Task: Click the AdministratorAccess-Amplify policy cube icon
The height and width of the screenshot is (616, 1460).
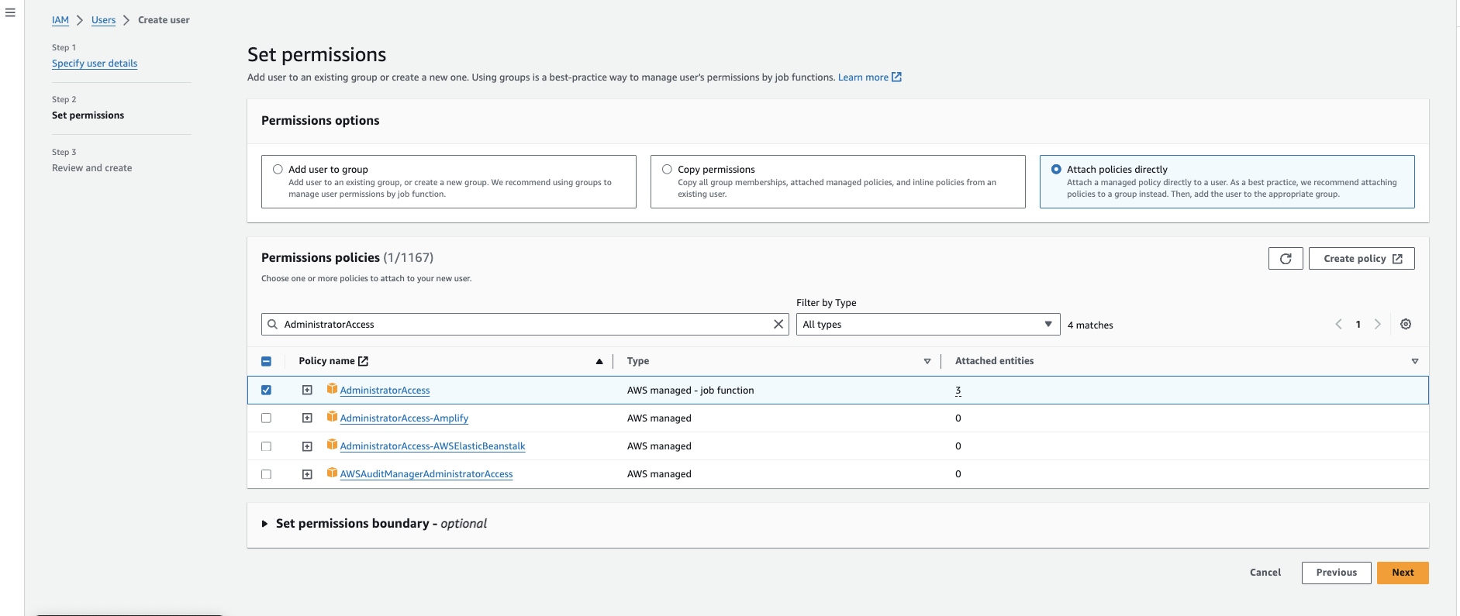Action: click(x=332, y=417)
